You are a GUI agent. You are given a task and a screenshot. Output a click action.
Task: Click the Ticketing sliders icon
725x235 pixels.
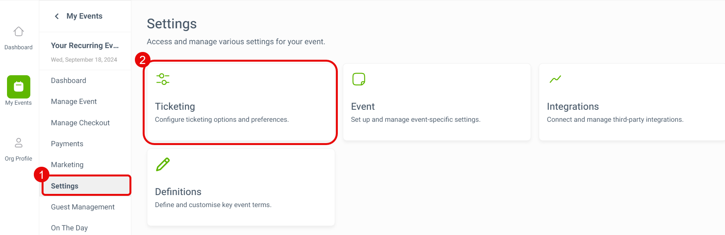pyautogui.click(x=163, y=79)
